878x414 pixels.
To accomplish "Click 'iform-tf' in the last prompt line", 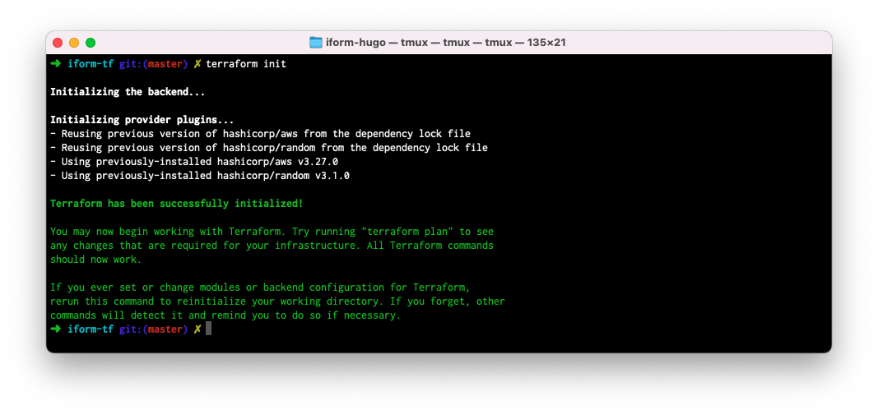I will (91, 329).
